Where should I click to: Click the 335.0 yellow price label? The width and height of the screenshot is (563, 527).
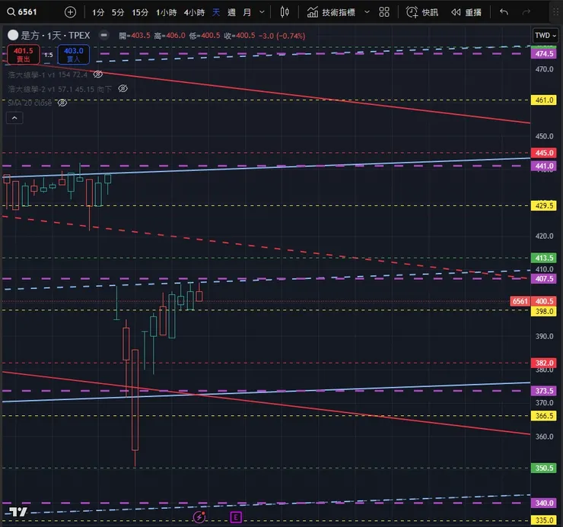544,520
